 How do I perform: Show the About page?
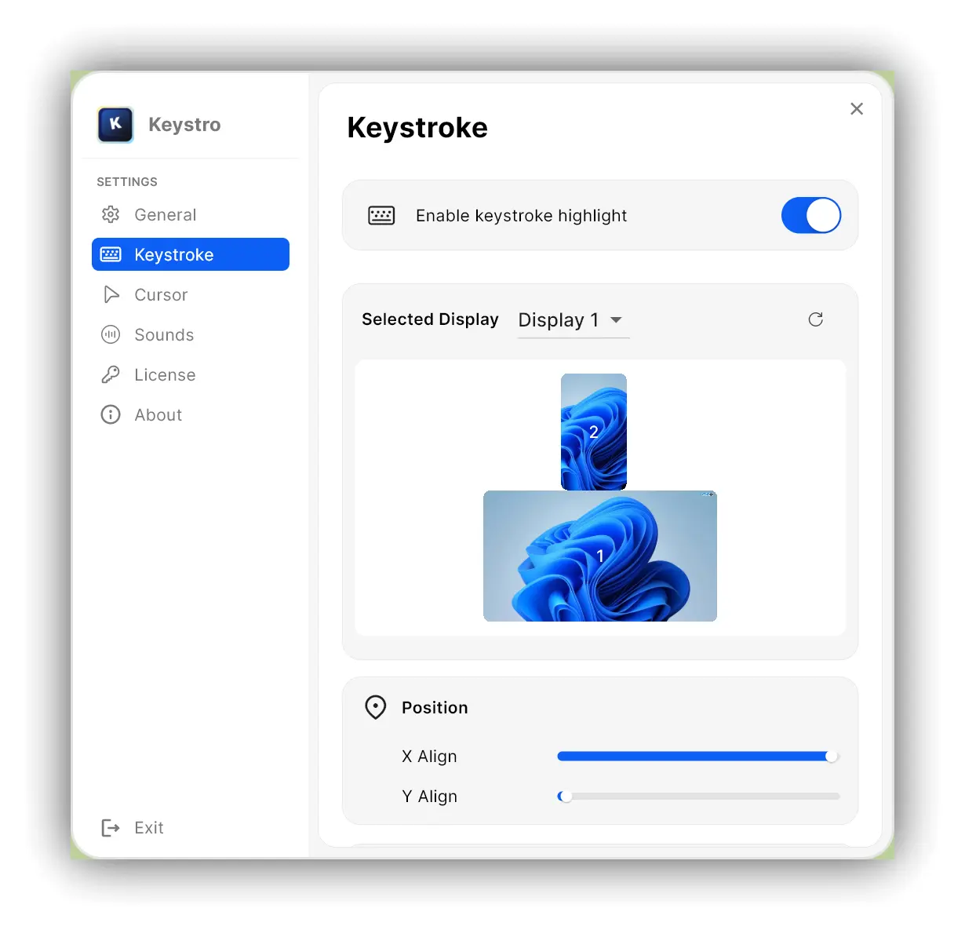click(191, 414)
